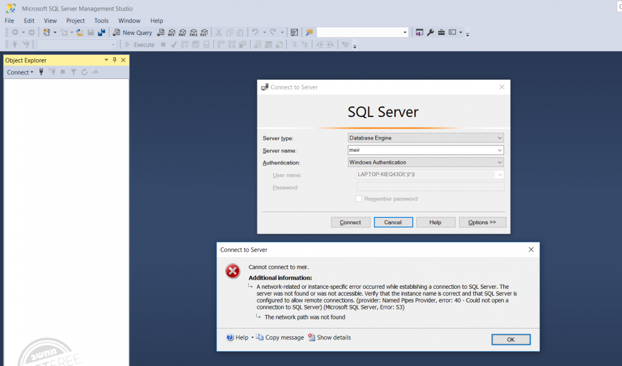Click the Solution Explorer window icon
The height and width of the screenshot is (366, 622).
419,32
